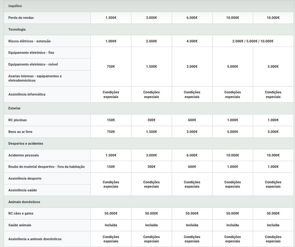Select Riscos elétricos - extensão label
Image resolution: width=295 pixels, height=247 pixels.
pos(29,41)
